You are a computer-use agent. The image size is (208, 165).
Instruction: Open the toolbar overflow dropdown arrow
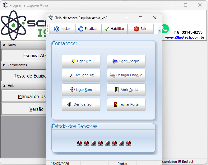pos(159,31)
